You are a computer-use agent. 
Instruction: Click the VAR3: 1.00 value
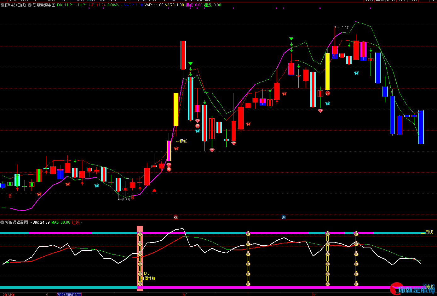tap(175, 5)
